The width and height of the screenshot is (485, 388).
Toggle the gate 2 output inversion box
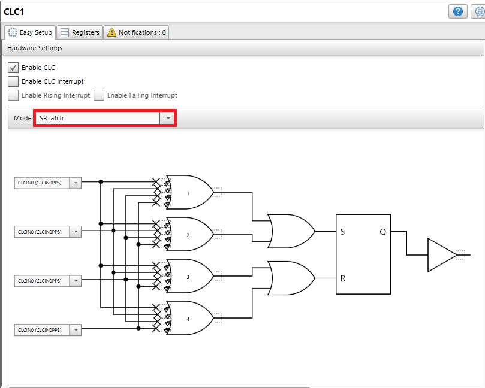coord(217,234)
